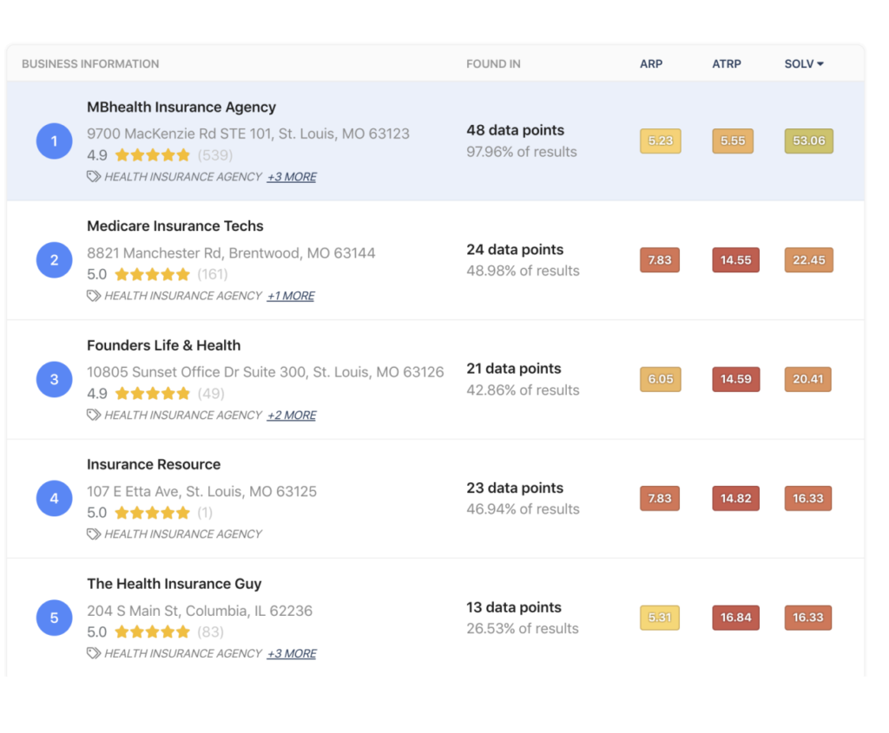Click the green 53.06 SOLV score badge
The height and width of the screenshot is (733, 889).
pyautogui.click(x=809, y=141)
